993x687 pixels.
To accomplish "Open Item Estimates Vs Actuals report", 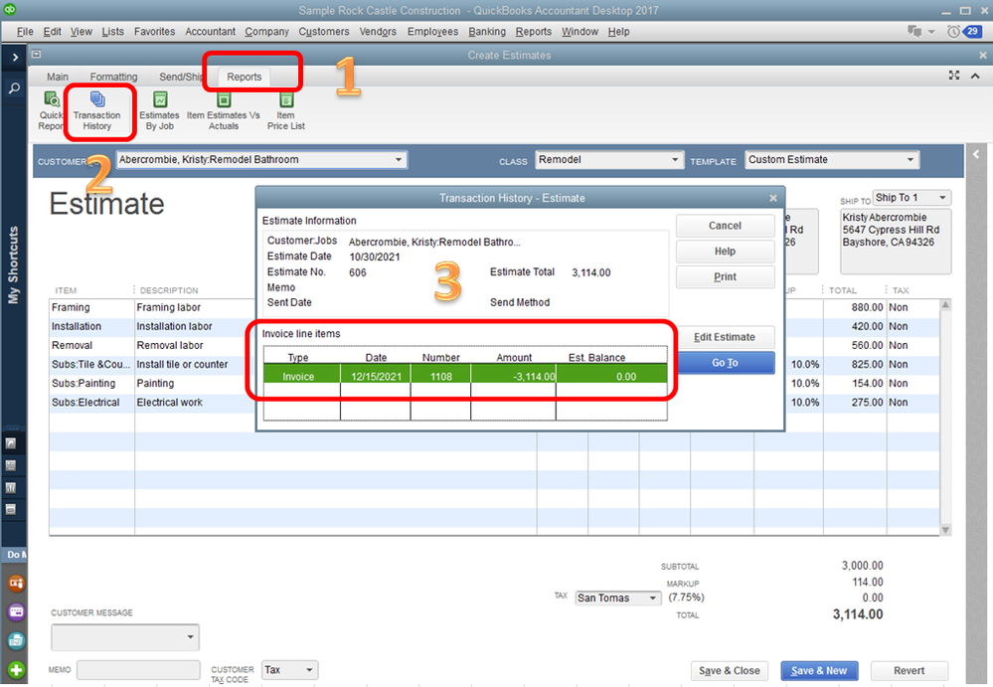I will pos(224,110).
